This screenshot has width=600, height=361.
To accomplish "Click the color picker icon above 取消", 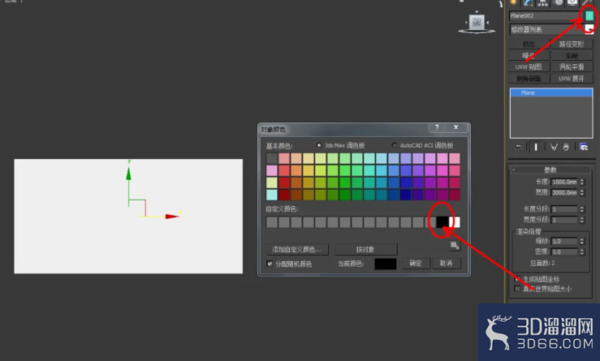I will click(x=455, y=246).
